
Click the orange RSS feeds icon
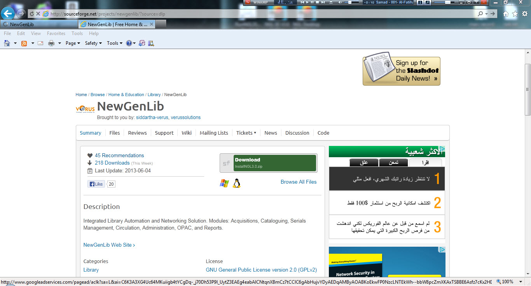[x=24, y=43]
